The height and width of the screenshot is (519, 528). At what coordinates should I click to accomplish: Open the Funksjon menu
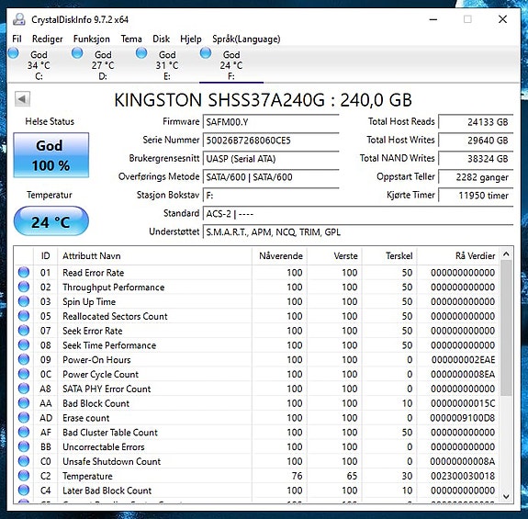(x=92, y=39)
